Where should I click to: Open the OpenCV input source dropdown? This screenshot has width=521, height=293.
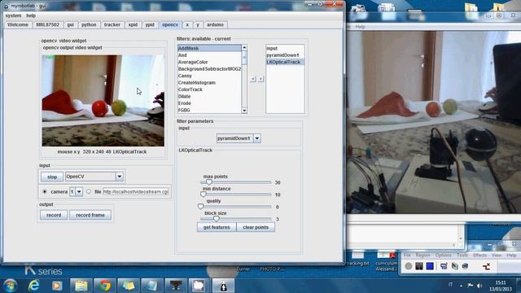(x=120, y=177)
